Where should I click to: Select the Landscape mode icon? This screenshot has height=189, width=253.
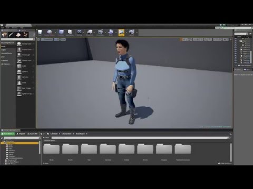pos(18,35)
